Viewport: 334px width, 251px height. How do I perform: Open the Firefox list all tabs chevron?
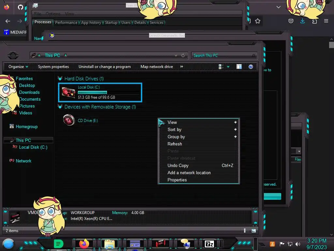tap(279, 7)
